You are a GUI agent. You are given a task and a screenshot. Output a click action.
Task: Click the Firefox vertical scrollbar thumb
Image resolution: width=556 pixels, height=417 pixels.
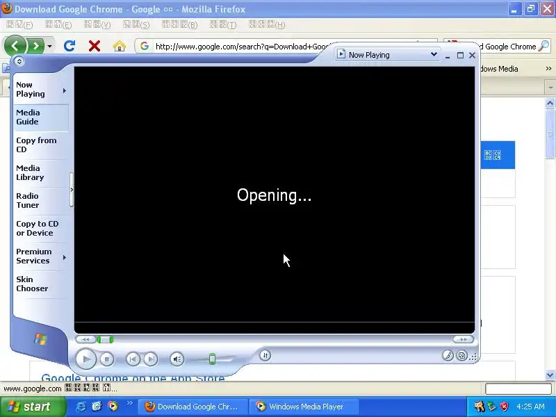click(x=550, y=135)
